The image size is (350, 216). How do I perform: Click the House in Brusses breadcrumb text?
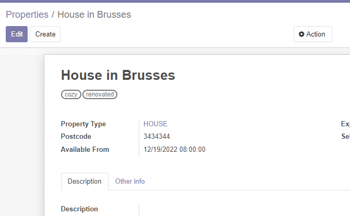tap(94, 15)
